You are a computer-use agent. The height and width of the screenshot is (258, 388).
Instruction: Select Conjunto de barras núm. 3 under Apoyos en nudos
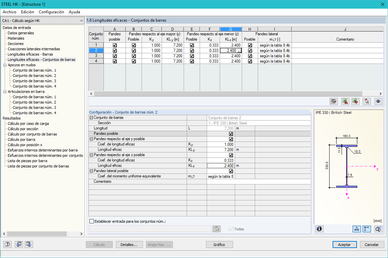click(34, 81)
